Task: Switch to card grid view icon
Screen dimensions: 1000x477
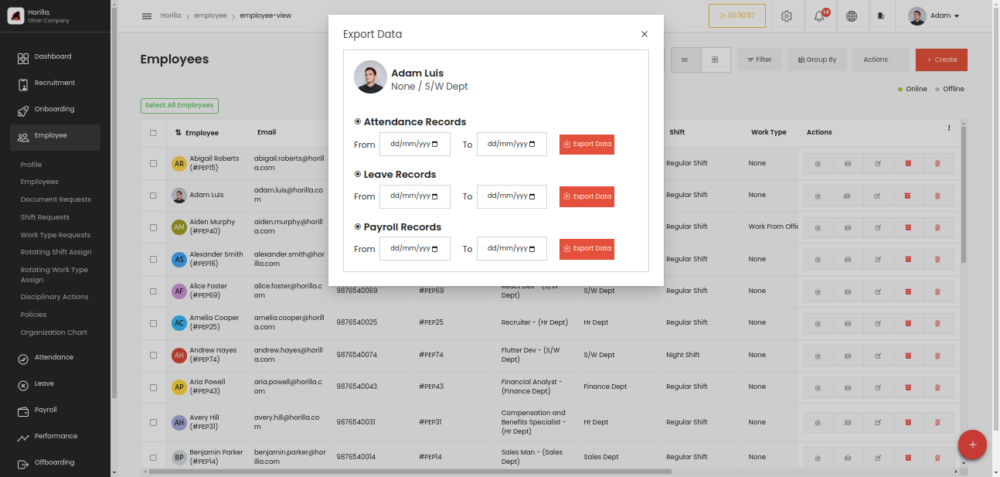Action: 715,60
